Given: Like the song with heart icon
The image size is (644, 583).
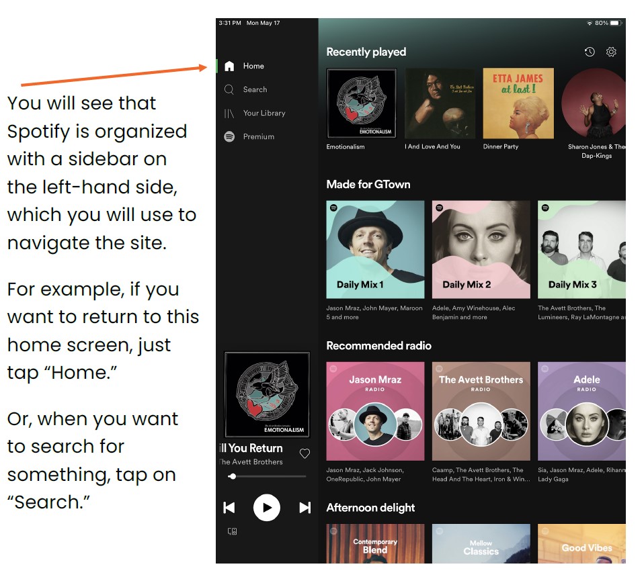Looking at the screenshot, I should 305,453.
